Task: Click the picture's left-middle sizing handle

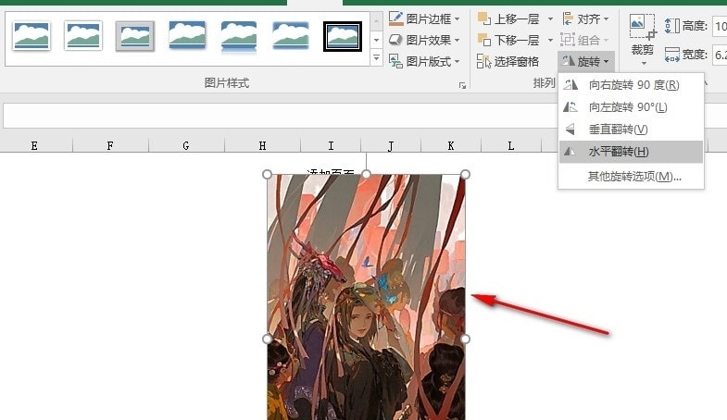Action: tap(267, 339)
